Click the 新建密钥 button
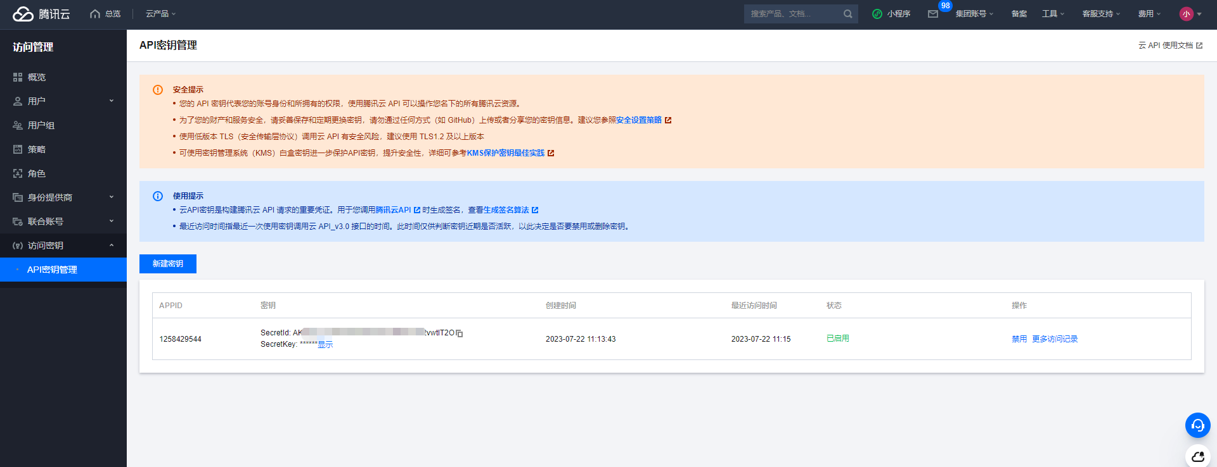The image size is (1217, 467). pyautogui.click(x=168, y=264)
